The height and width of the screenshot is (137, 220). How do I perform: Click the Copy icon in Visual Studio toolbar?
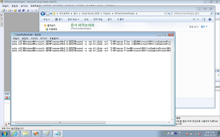[x=32, y=10]
